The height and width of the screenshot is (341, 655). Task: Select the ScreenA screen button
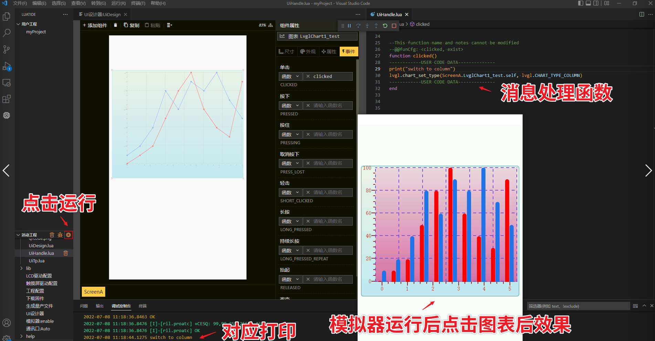94,292
